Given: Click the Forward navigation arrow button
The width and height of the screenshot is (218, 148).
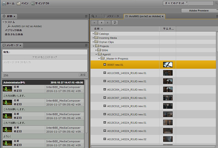Looking at the screenshot, I should click(x=108, y=23).
